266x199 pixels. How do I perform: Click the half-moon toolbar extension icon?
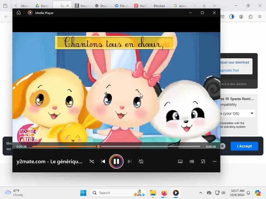[232, 17]
